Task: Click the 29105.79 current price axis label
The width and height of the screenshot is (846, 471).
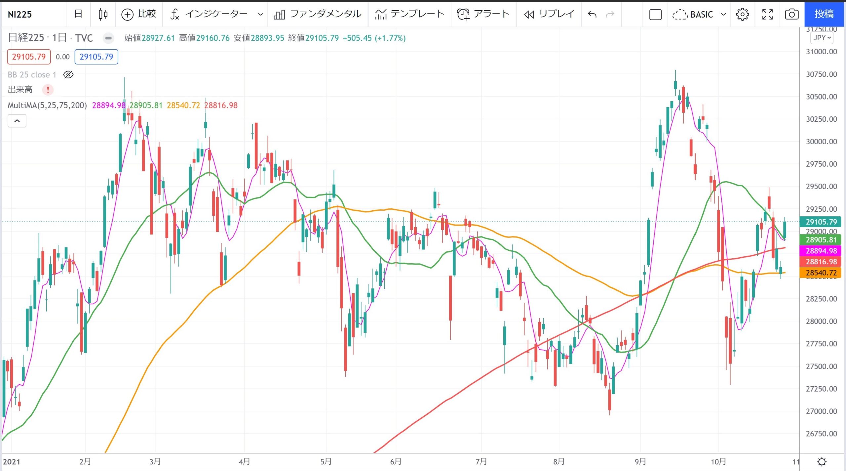Action: click(821, 222)
